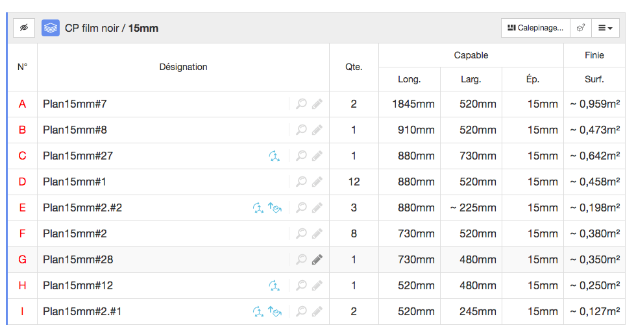Screen dimensions: 636x334
Task: Open the Calepinage button
Action: 535,28
